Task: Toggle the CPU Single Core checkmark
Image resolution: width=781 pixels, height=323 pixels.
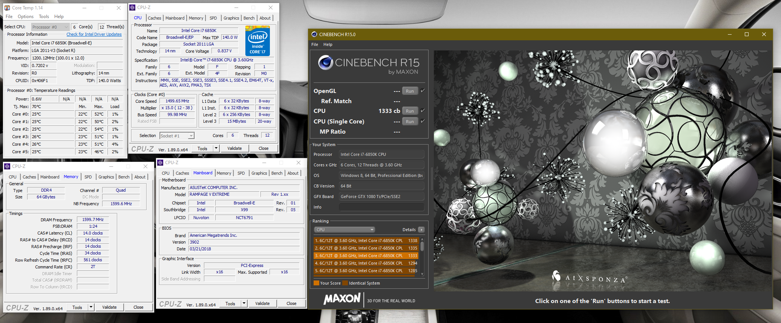Action: [423, 121]
